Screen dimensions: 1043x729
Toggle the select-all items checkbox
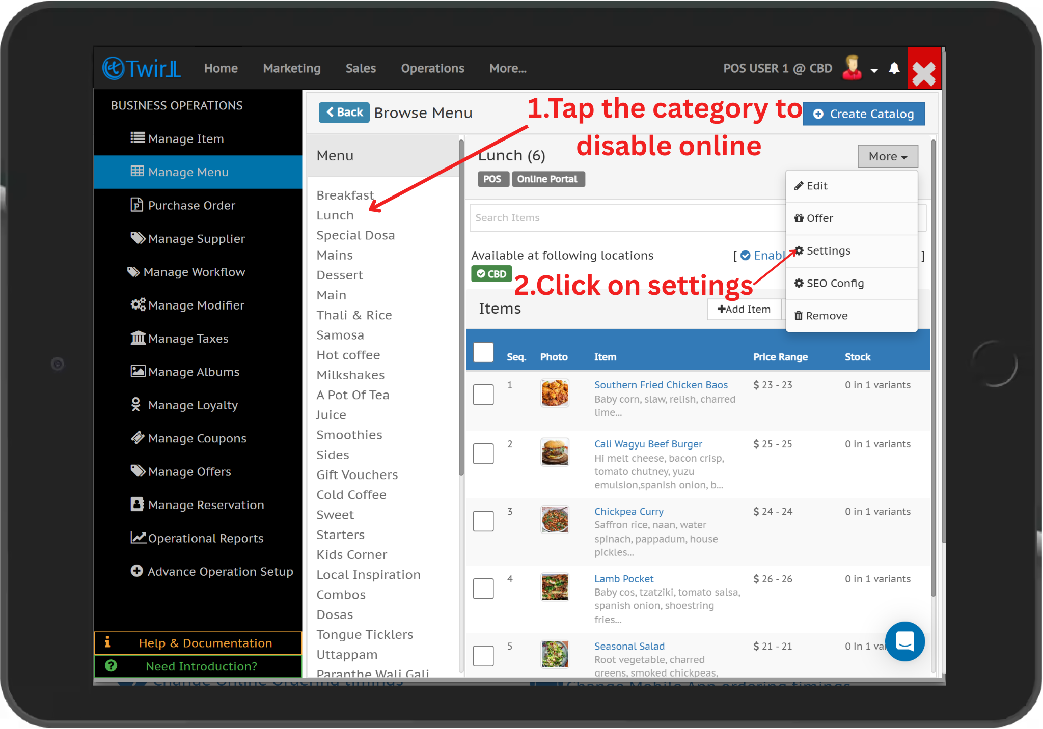click(483, 352)
